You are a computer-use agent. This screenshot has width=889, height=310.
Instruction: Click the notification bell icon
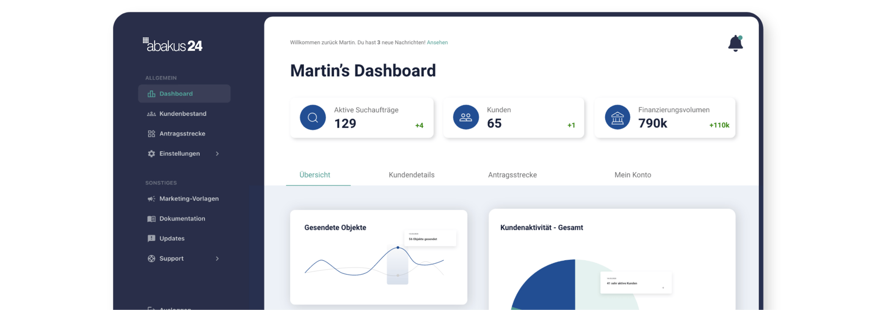[x=735, y=44]
